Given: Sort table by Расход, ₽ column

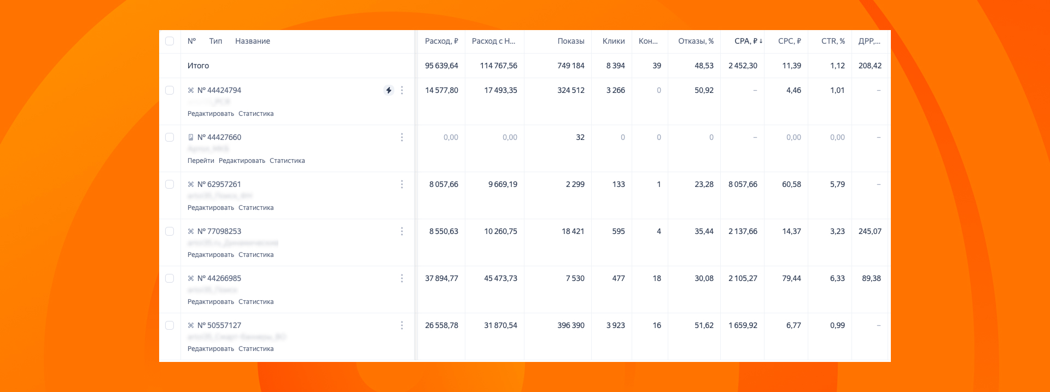Looking at the screenshot, I should point(441,41).
